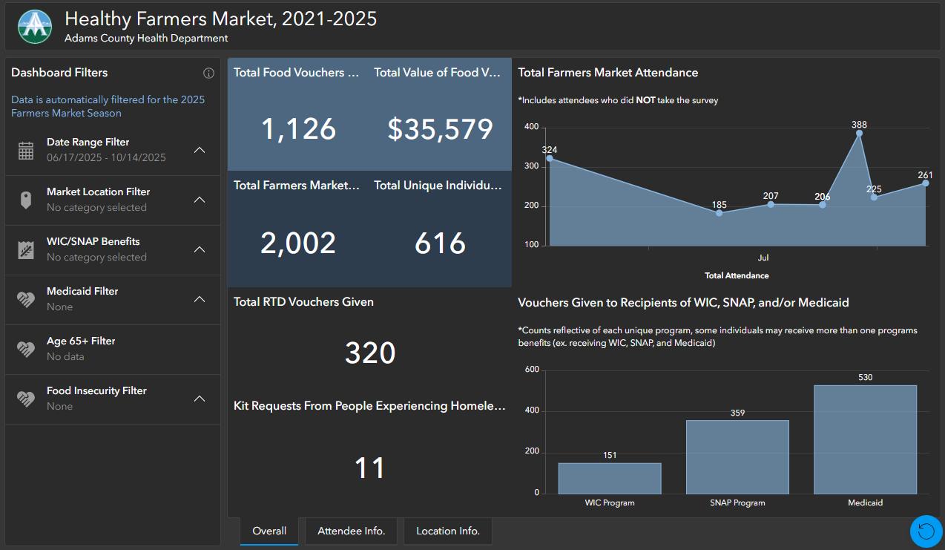The width and height of the screenshot is (945, 550).
Task: Click the Total Unique Individuals value 616
Action: pyautogui.click(x=440, y=243)
